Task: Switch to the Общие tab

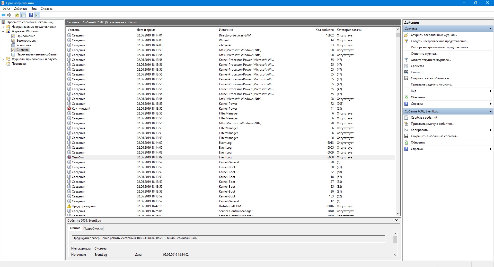Action: point(75,228)
